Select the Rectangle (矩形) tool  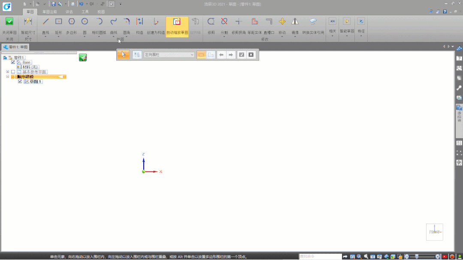tap(58, 25)
